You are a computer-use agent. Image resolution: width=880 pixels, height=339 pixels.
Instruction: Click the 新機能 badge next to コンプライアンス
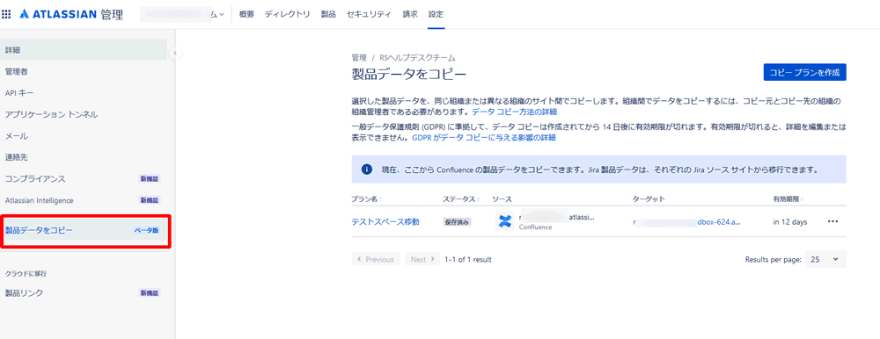[150, 179]
